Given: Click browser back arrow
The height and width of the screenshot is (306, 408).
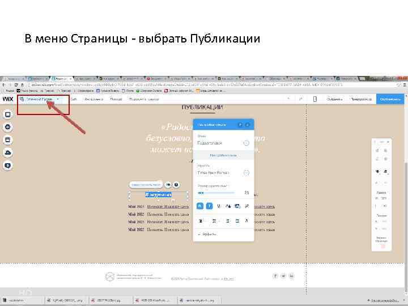Looking at the screenshot, I should (x=3, y=85).
